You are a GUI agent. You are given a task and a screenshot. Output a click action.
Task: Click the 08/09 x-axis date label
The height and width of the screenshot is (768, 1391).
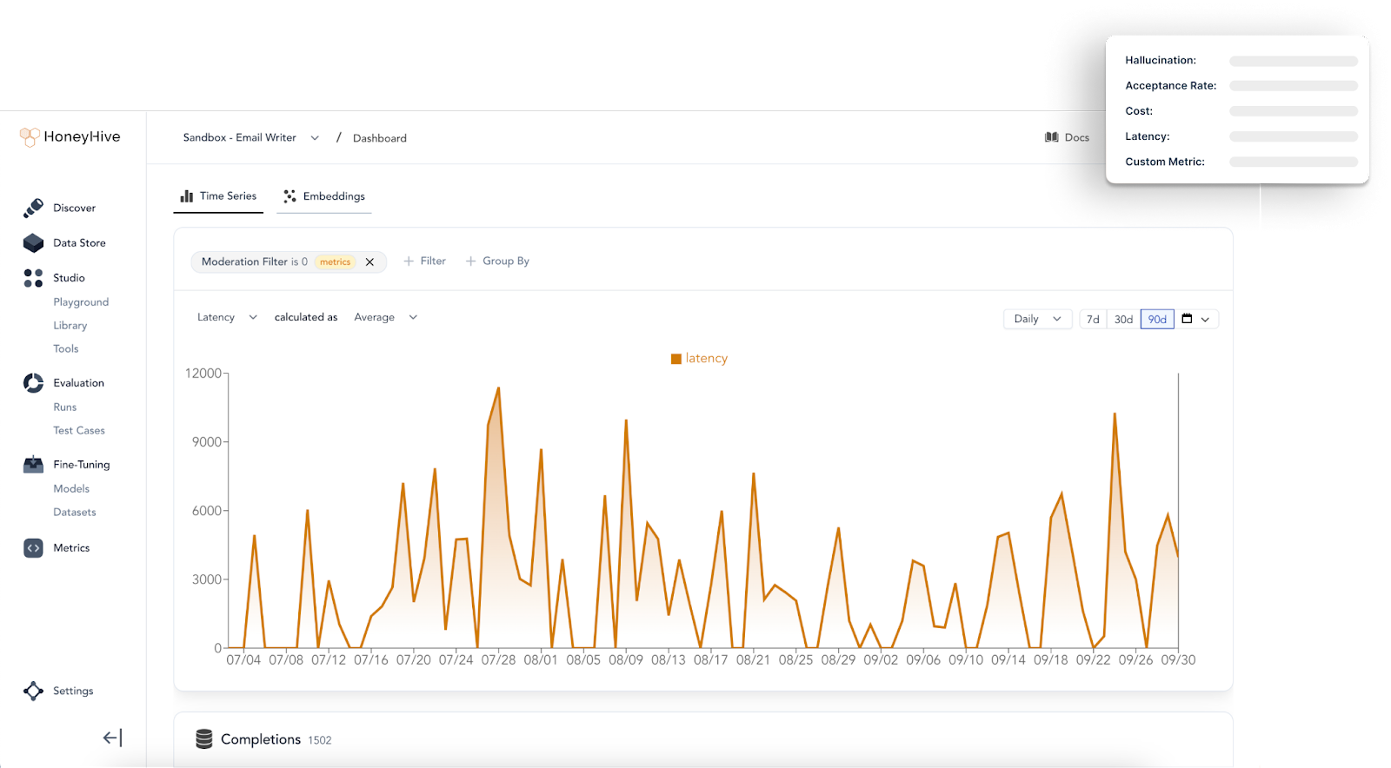pyautogui.click(x=626, y=660)
